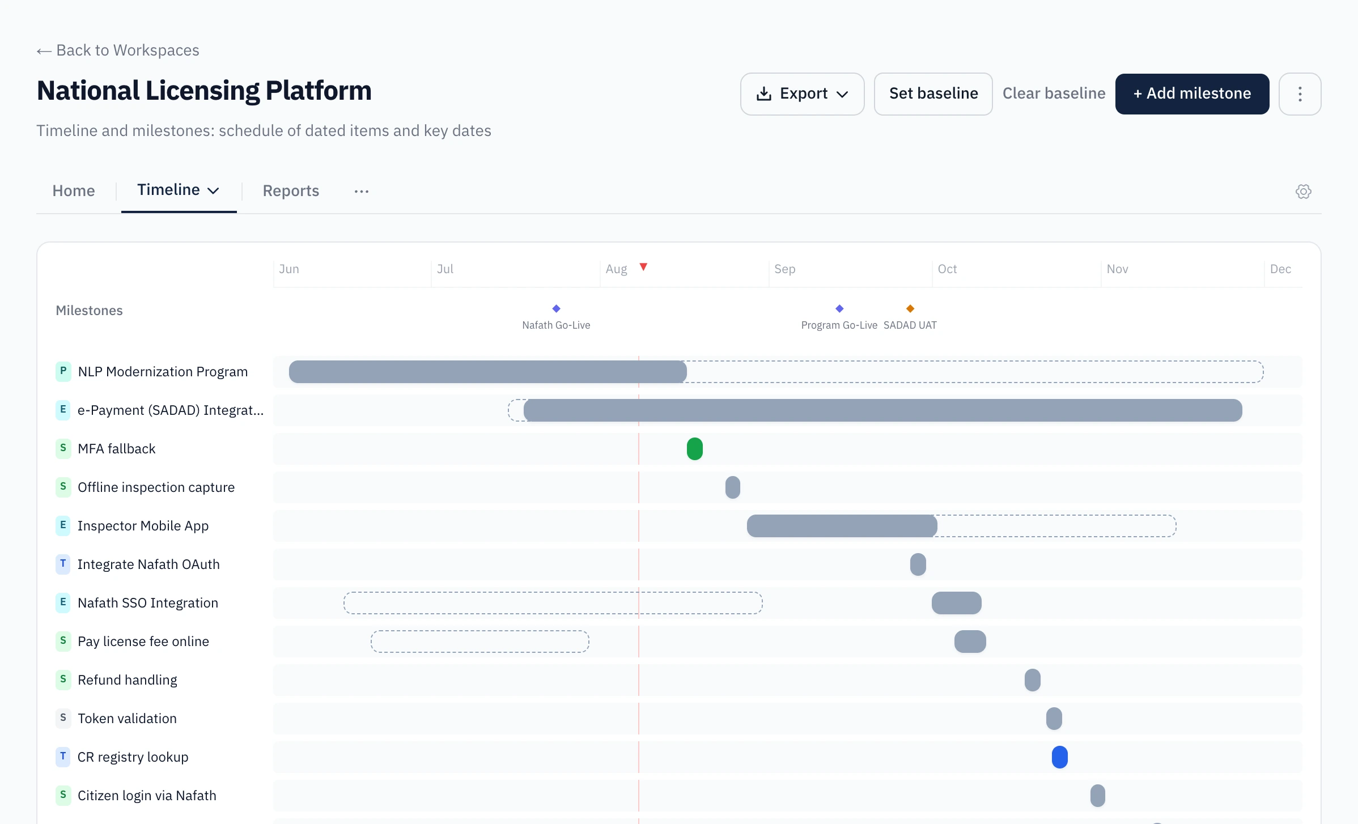Click the Program Go-Live milestone diamond

(x=839, y=309)
